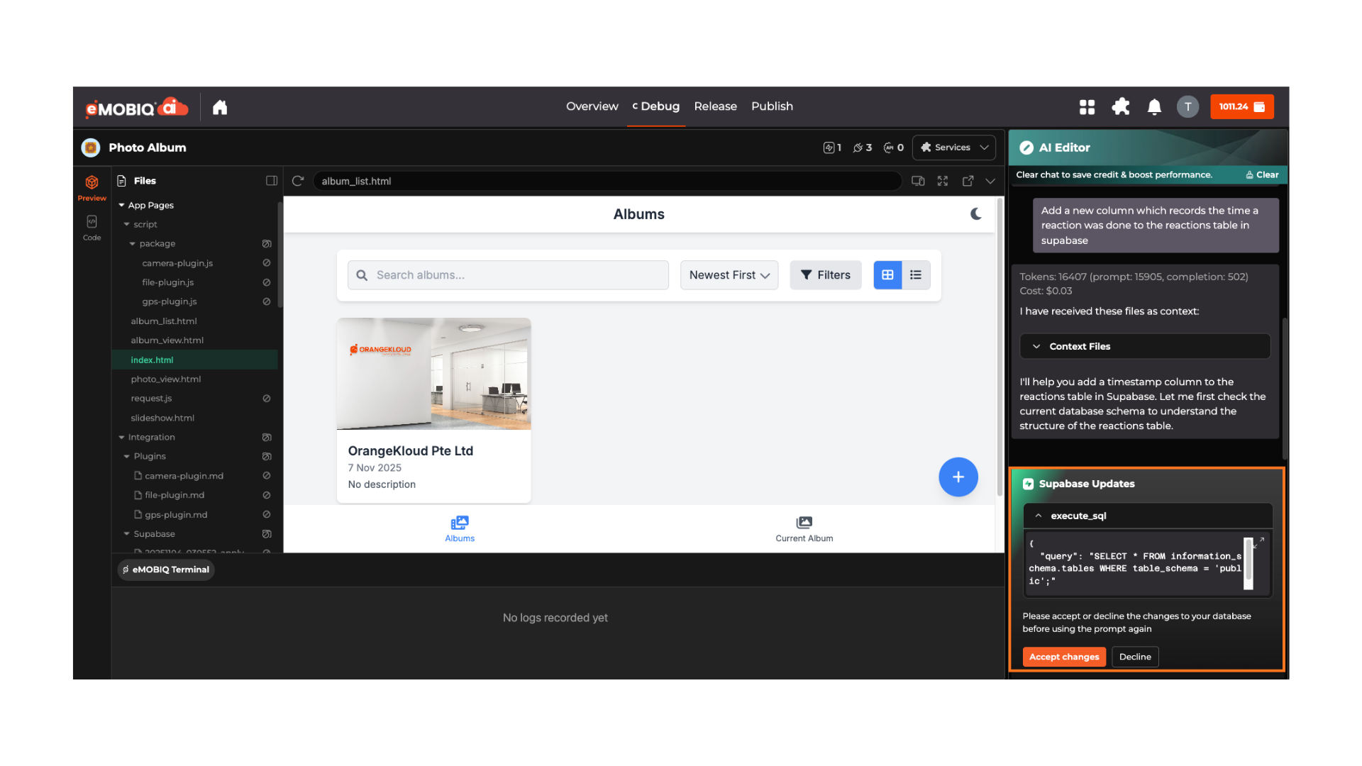The image size is (1362, 766).
Task: Open the notifications bell
Action: point(1154,107)
